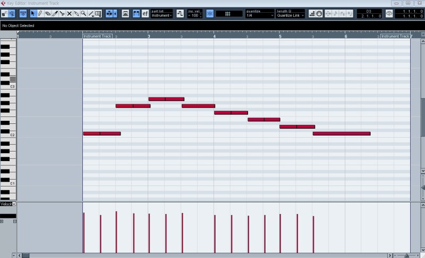The image size is (425, 258).
Task: Open the part list Instrument dropdown
Action: [161, 16]
